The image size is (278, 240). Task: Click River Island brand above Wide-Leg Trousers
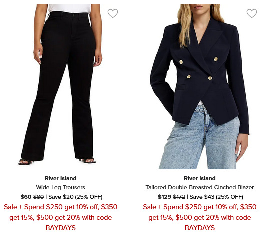pos(61,178)
